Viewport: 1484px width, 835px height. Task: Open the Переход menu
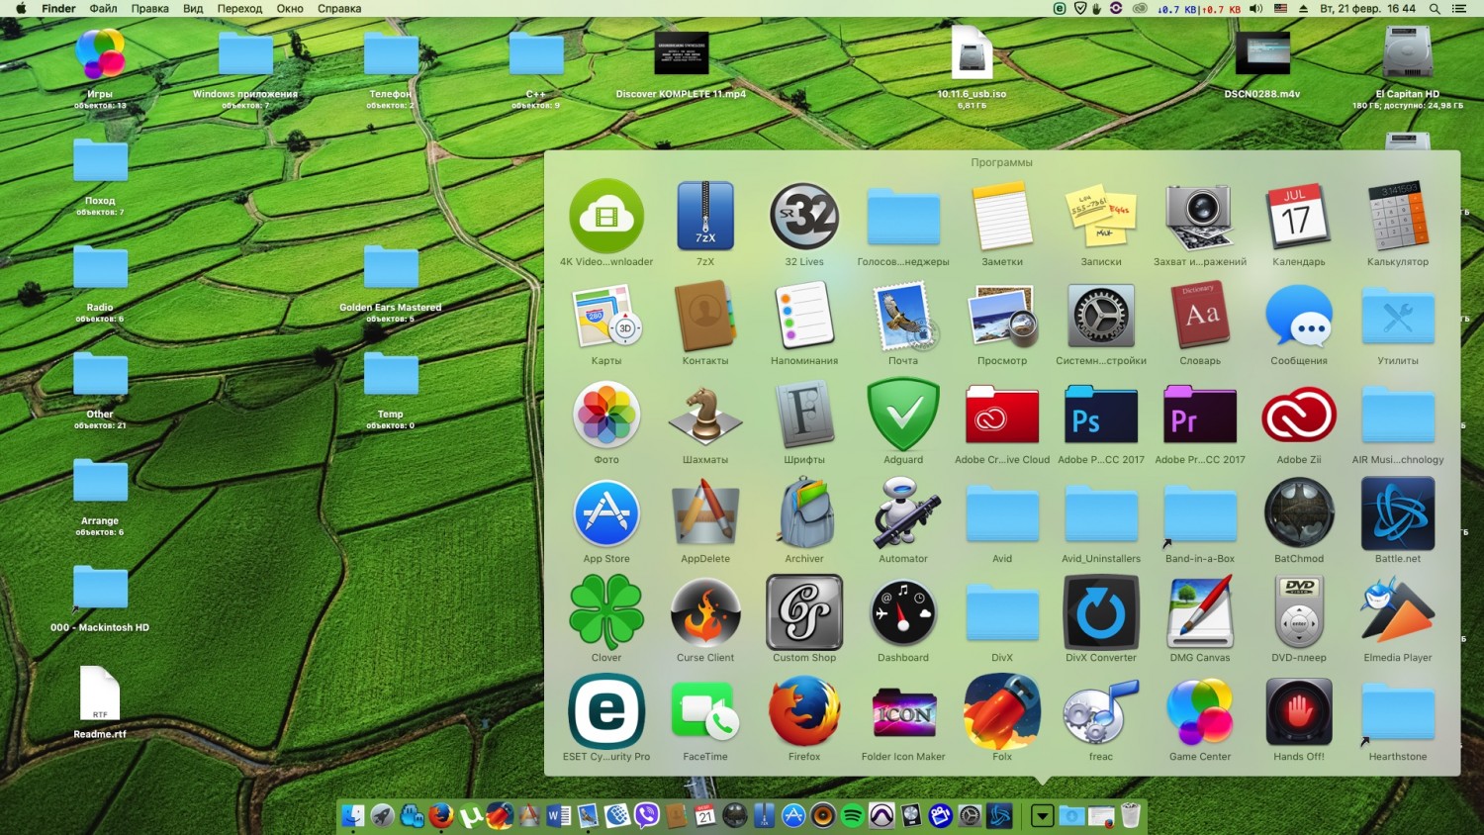tap(239, 9)
